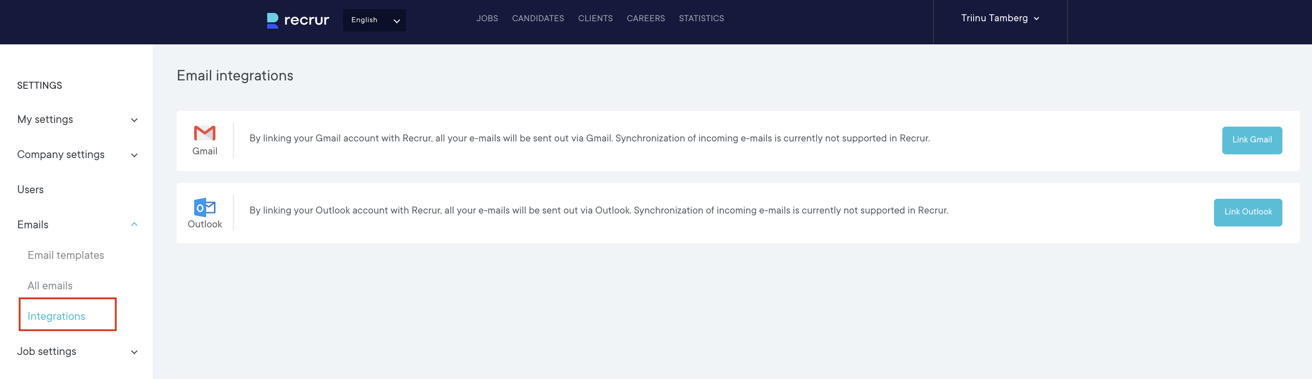Screen dimensions: 1312x379
Task: Click the Recrur logo icon
Action: (272, 20)
